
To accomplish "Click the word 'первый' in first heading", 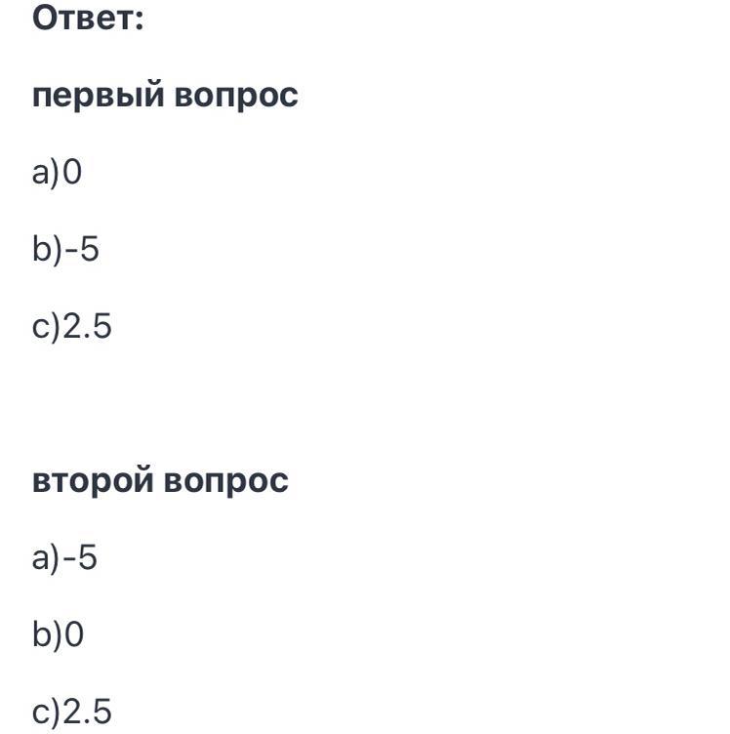I will coord(99,97).
